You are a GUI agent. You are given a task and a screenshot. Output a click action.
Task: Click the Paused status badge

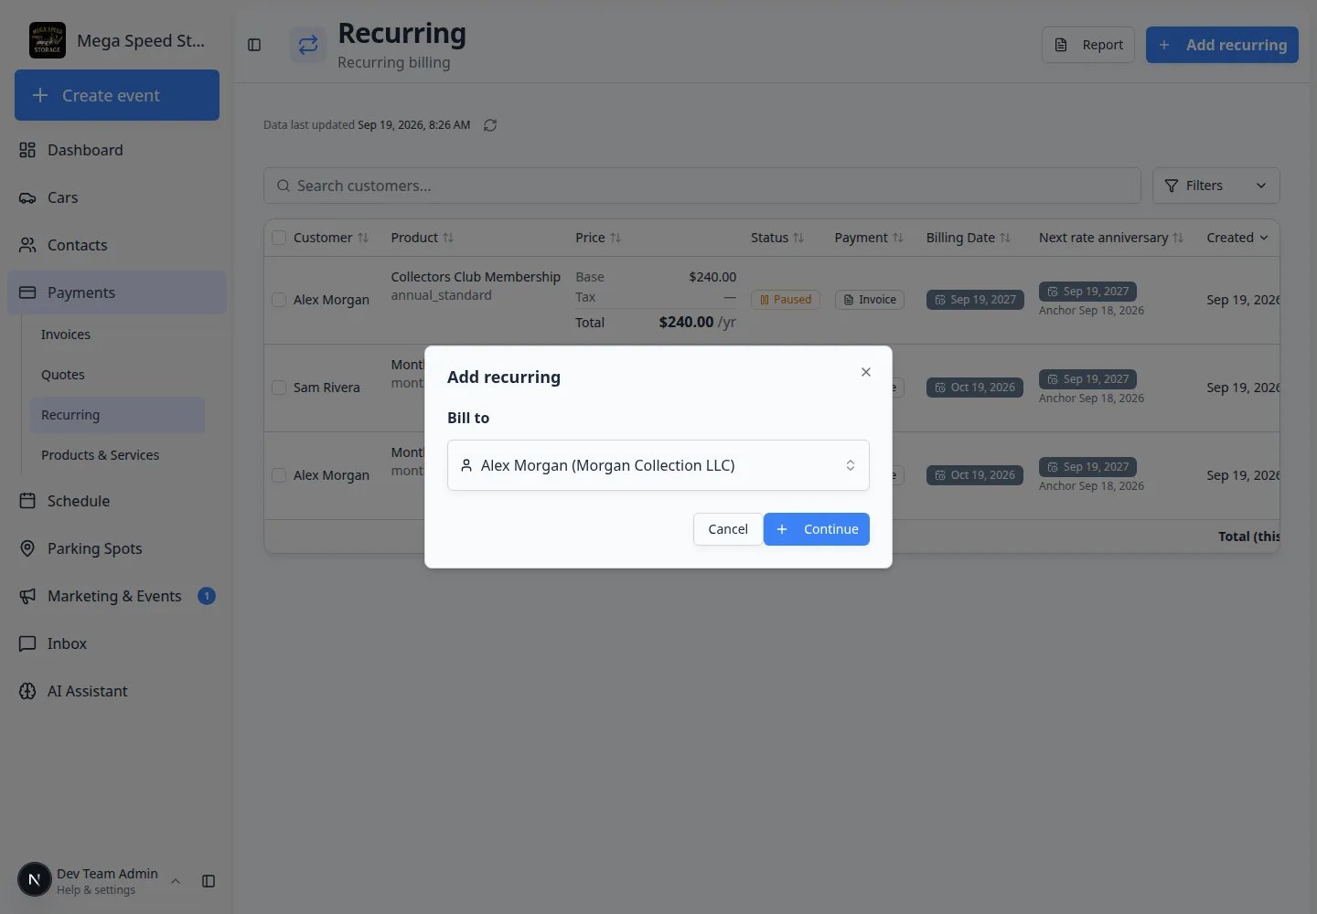tap(786, 300)
